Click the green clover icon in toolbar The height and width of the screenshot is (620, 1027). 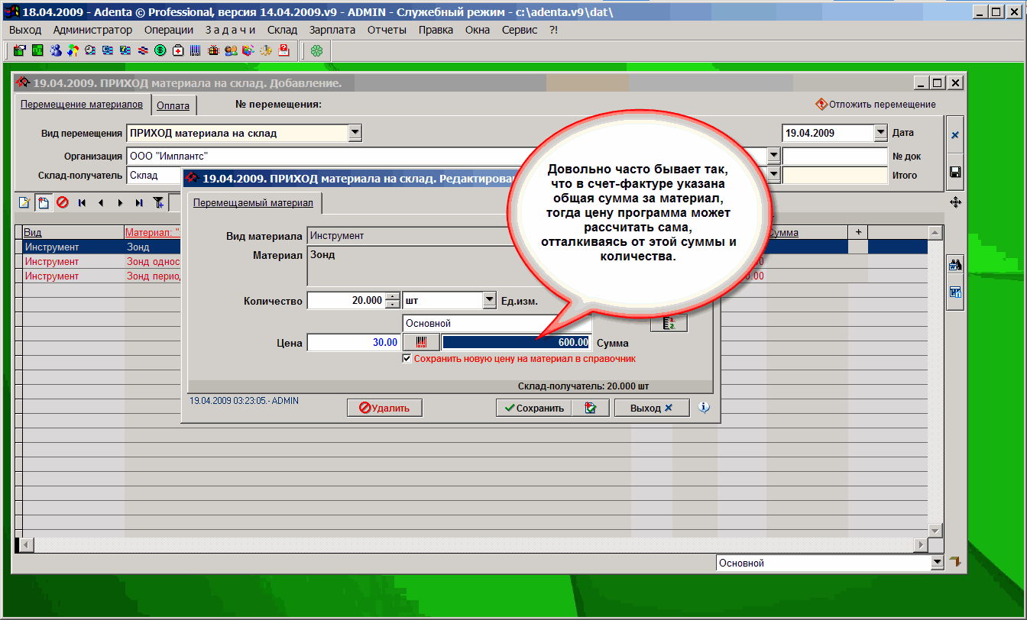316,51
